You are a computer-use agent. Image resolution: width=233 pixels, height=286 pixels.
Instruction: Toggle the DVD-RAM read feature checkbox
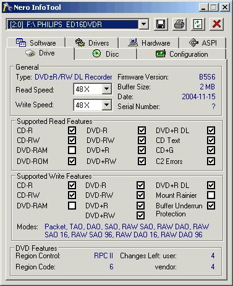click(72, 150)
